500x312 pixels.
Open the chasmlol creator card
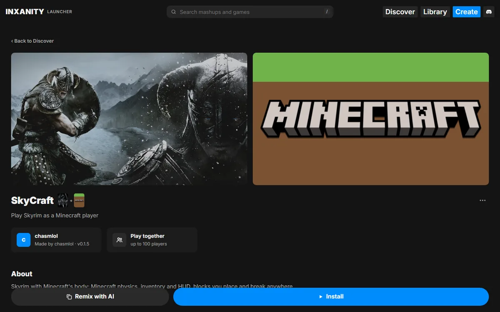pos(56,240)
